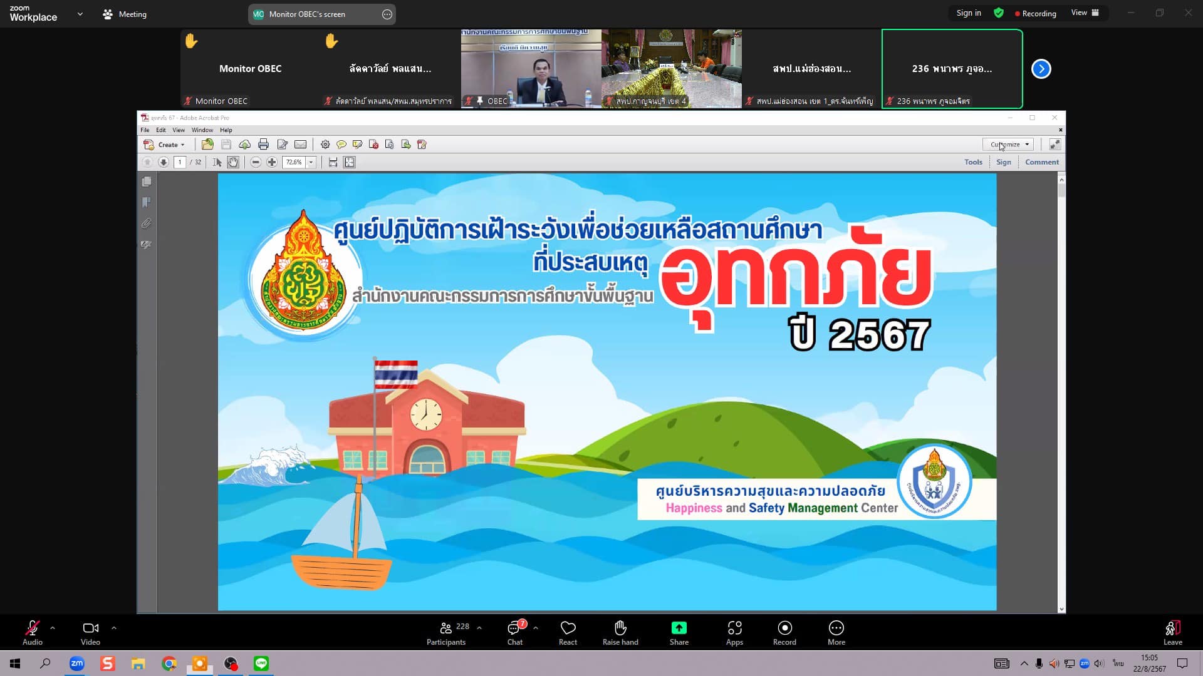
Task: Open the Bookmarks side panel
Action: pyautogui.click(x=147, y=202)
